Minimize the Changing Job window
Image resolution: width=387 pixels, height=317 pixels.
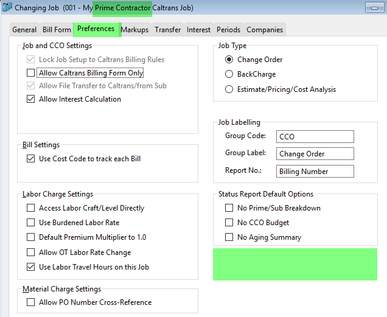pyautogui.click(x=373, y=7)
